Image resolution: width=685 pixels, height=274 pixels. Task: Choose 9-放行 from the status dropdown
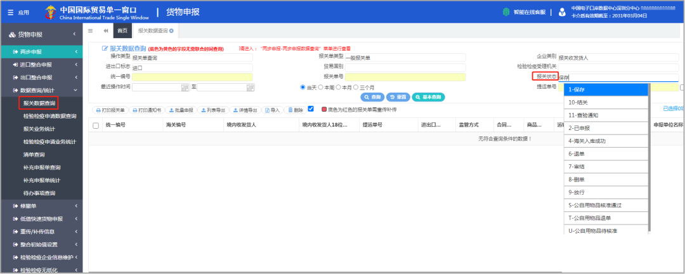pos(606,192)
